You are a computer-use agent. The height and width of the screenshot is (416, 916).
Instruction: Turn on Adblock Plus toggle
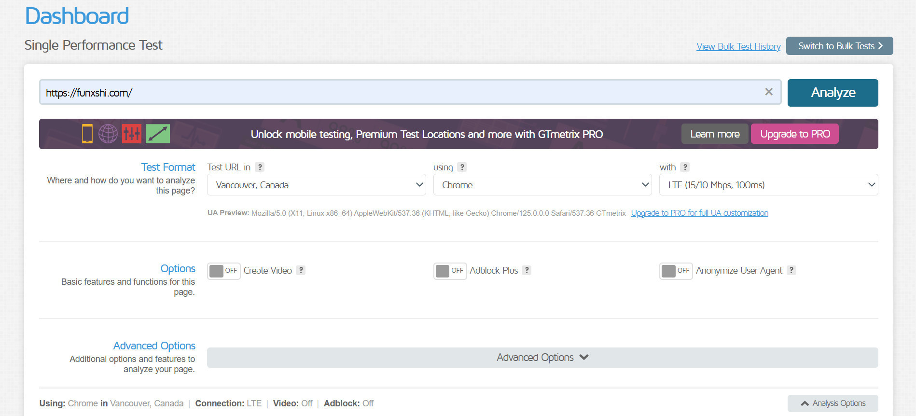tap(450, 271)
